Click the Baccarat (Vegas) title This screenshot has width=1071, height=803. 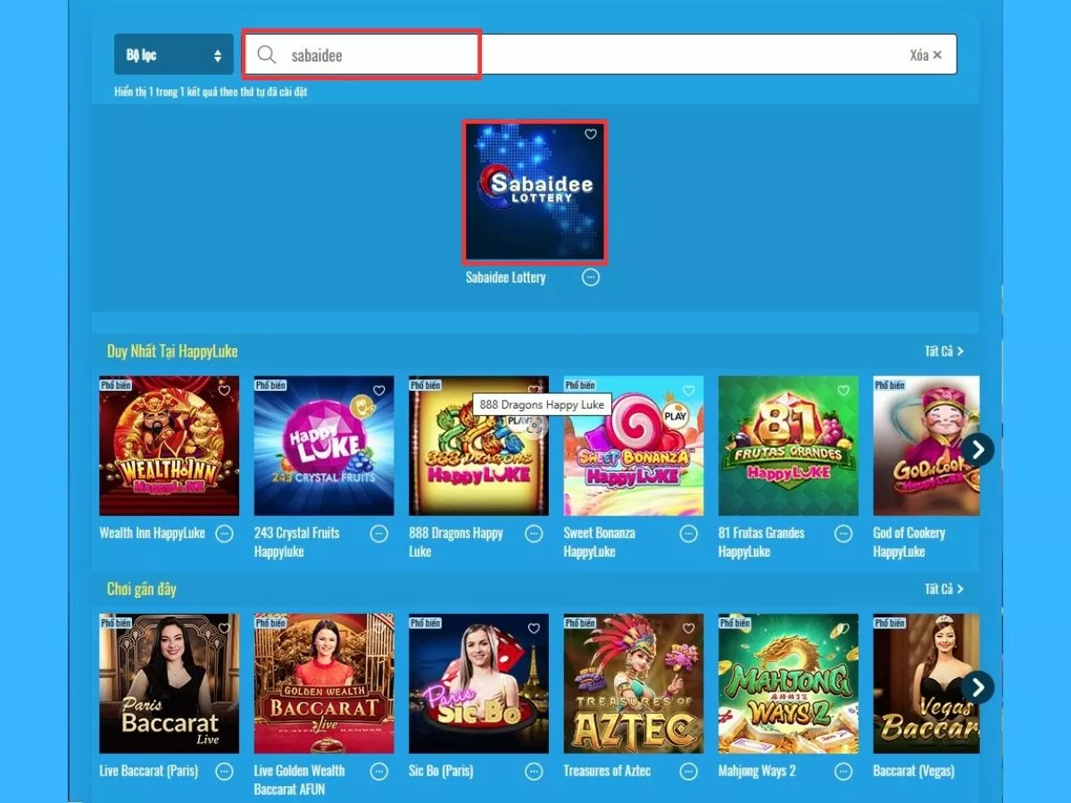pyautogui.click(x=913, y=771)
